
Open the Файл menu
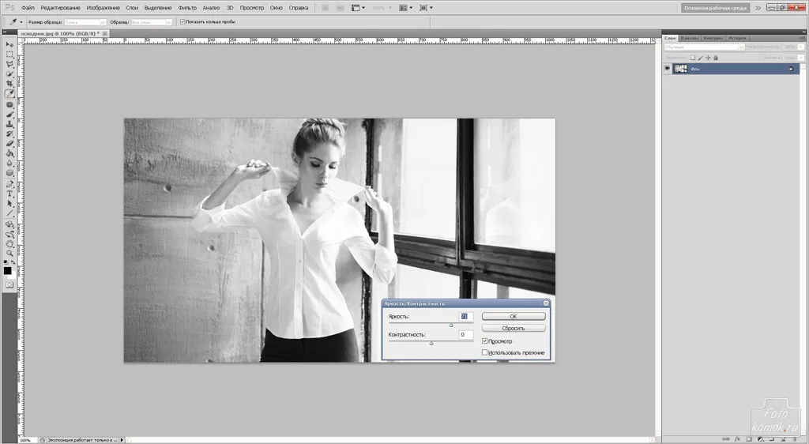pos(28,8)
